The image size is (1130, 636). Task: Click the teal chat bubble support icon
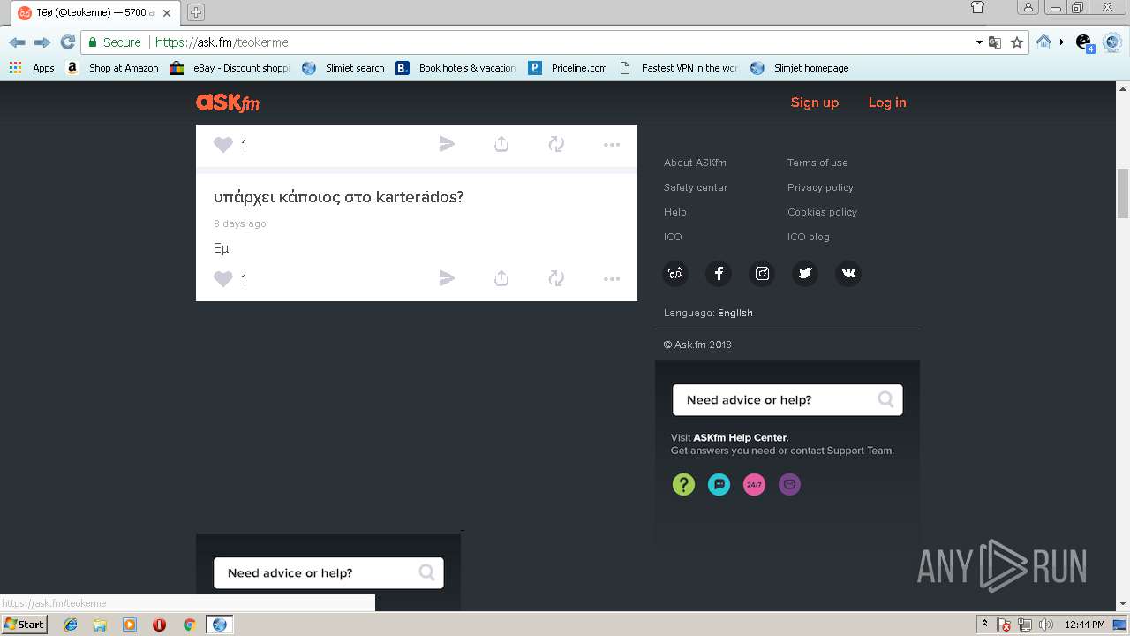[719, 484]
